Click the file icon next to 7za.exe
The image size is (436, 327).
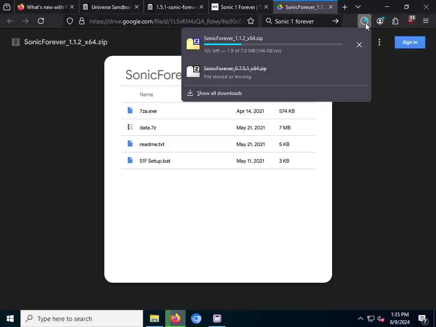click(130, 110)
